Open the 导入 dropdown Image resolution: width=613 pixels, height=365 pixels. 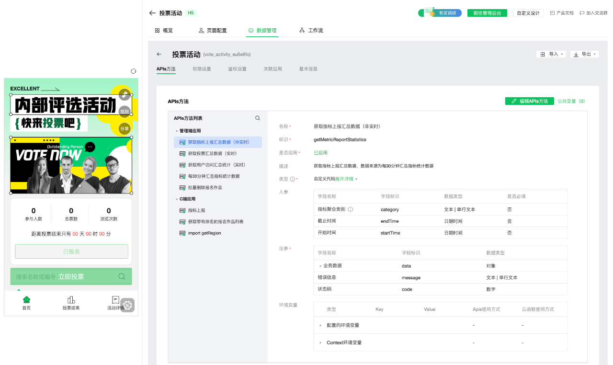pyautogui.click(x=551, y=55)
